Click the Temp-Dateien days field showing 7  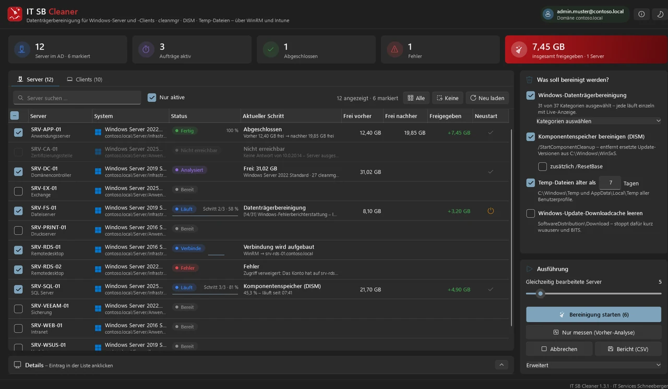point(610,183)
